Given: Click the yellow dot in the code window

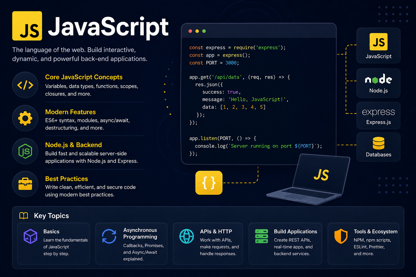Looking at the screenshot, I should (x=197, y=31).
